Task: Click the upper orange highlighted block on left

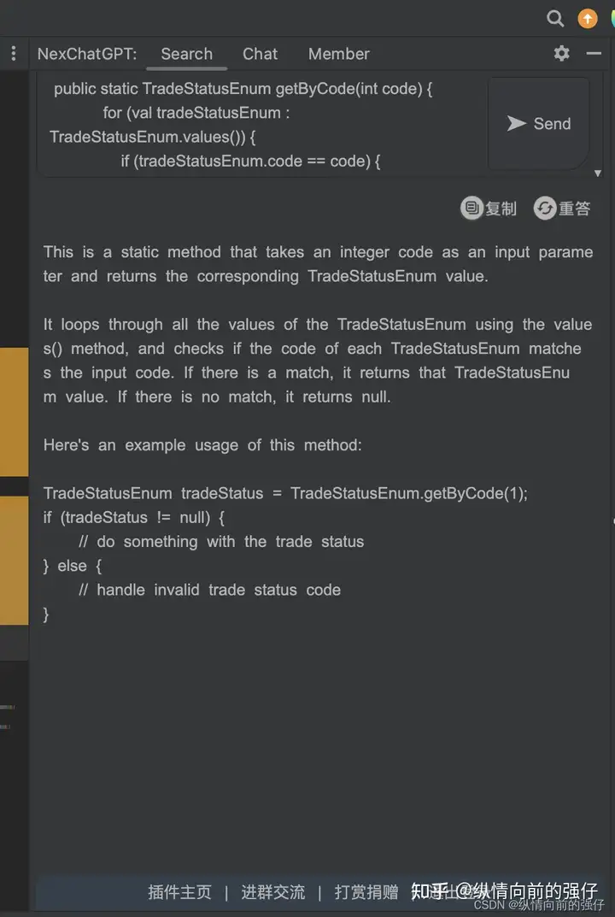Action: 14,411
